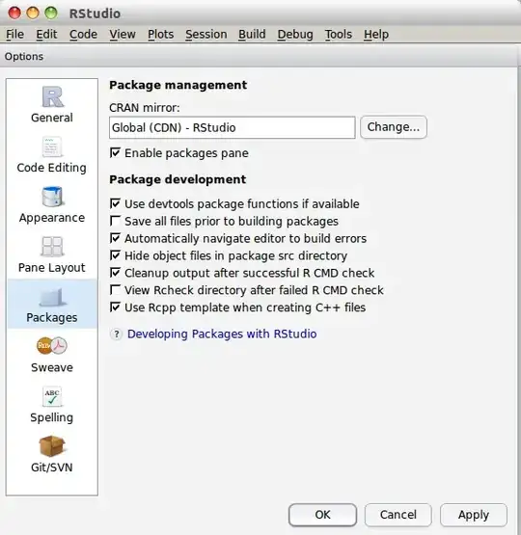Open the Tools menu
This screenshot has width=521, height=535.
click(x=338, y=34)
